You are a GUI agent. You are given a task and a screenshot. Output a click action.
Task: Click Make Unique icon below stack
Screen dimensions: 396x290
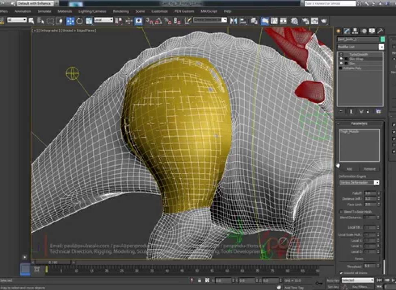361,111
